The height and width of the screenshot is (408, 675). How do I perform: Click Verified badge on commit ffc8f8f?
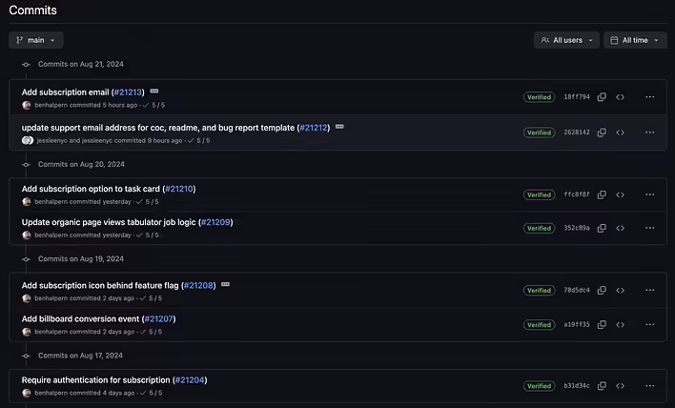point(539,194)
